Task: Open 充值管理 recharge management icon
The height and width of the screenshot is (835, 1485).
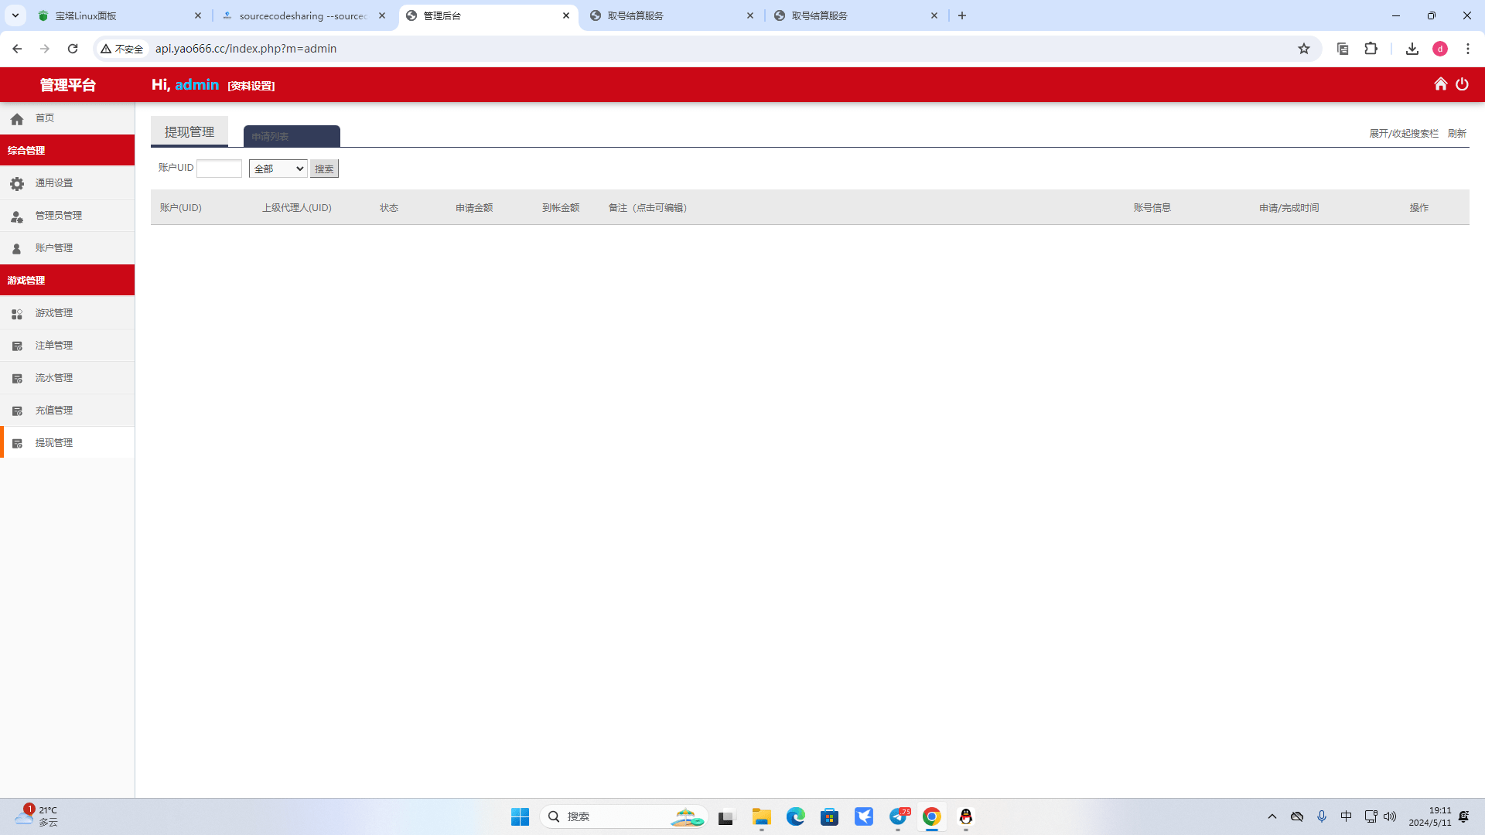Action: click(16, 410)
